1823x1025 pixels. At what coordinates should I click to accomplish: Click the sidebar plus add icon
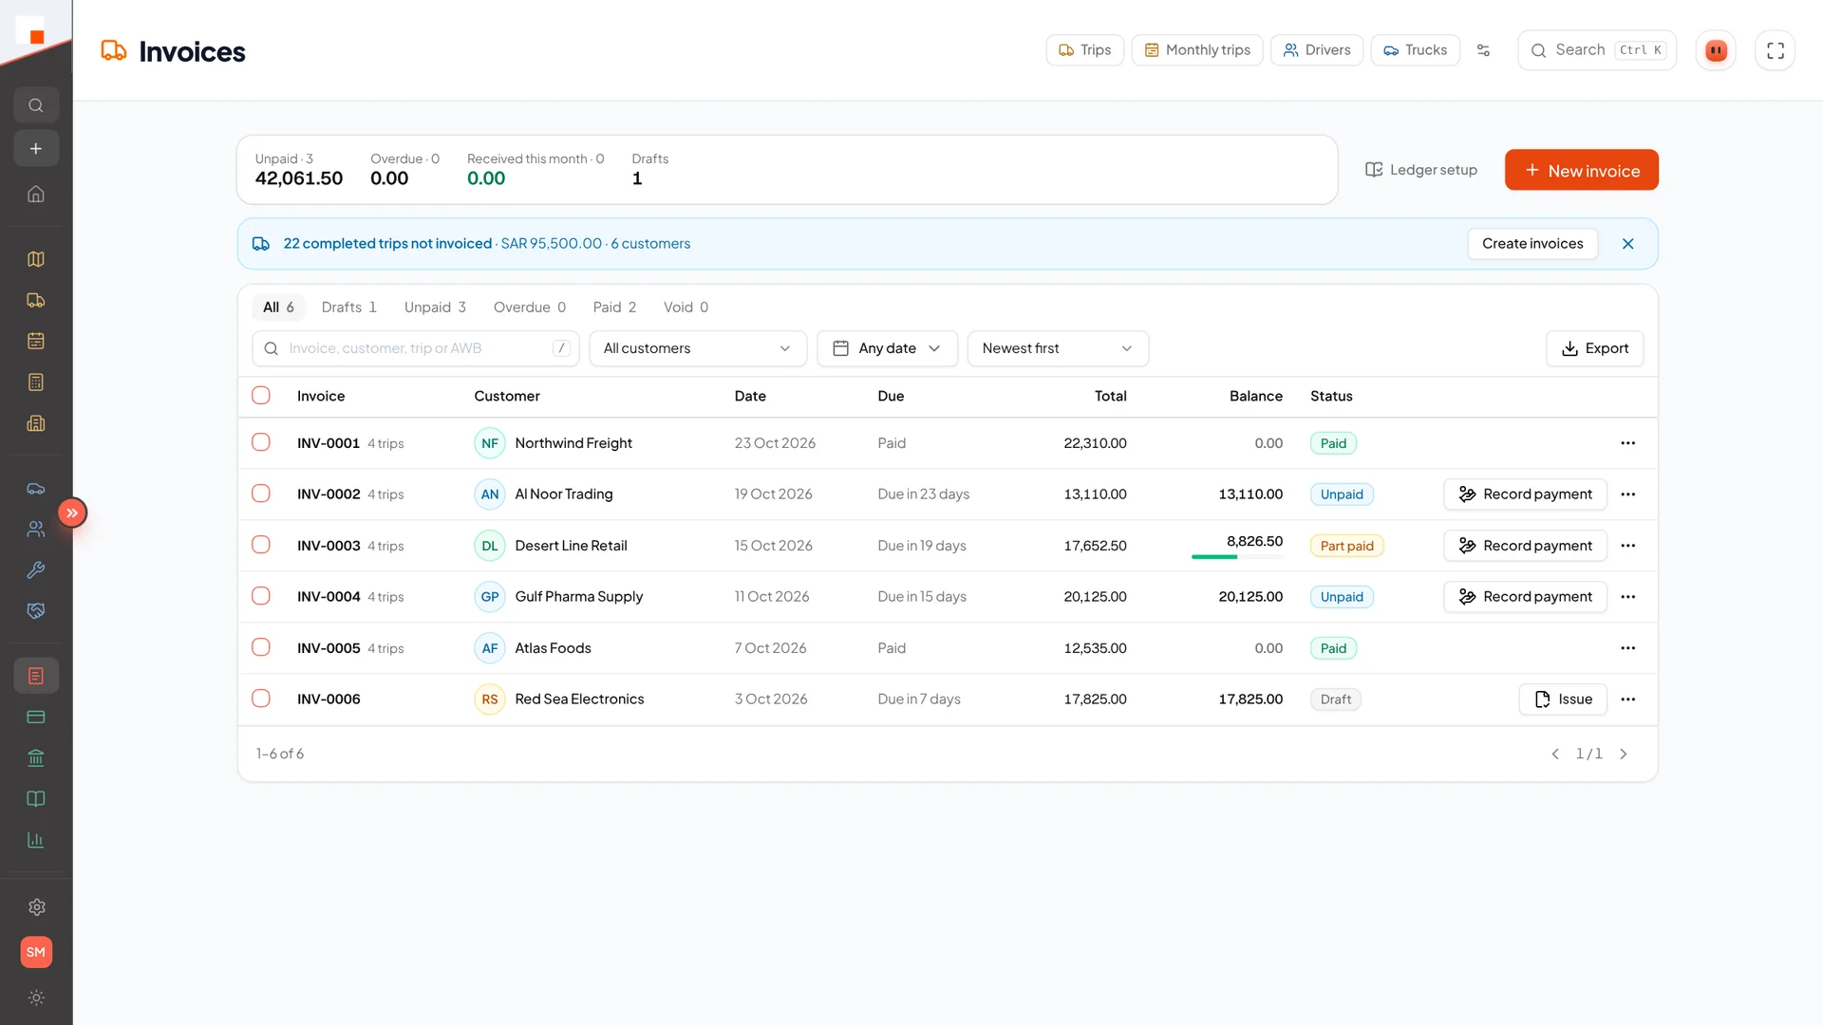(x=36, y=149)
